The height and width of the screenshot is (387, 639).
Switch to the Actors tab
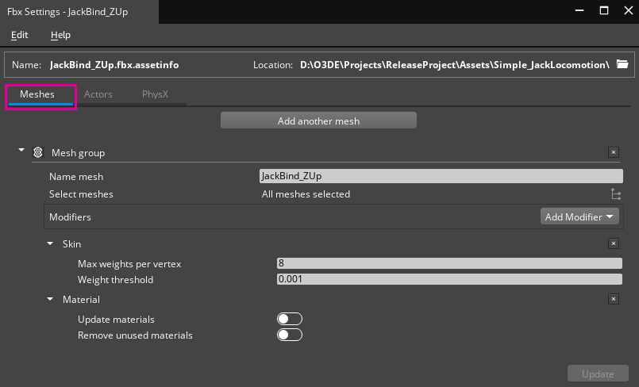(98, 94)
